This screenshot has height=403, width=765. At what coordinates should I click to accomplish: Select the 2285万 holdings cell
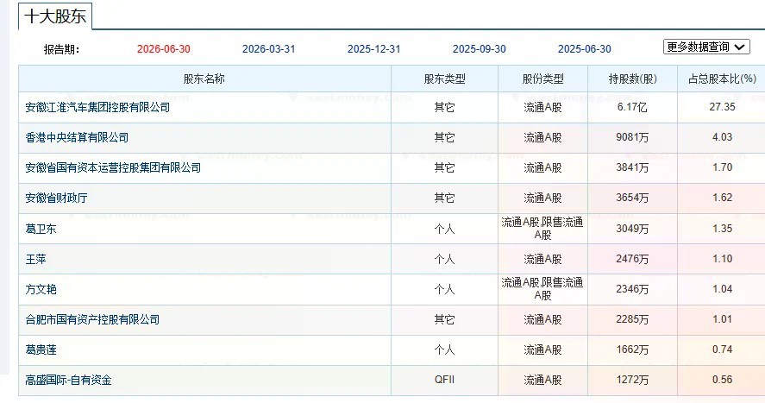[632, 319]
